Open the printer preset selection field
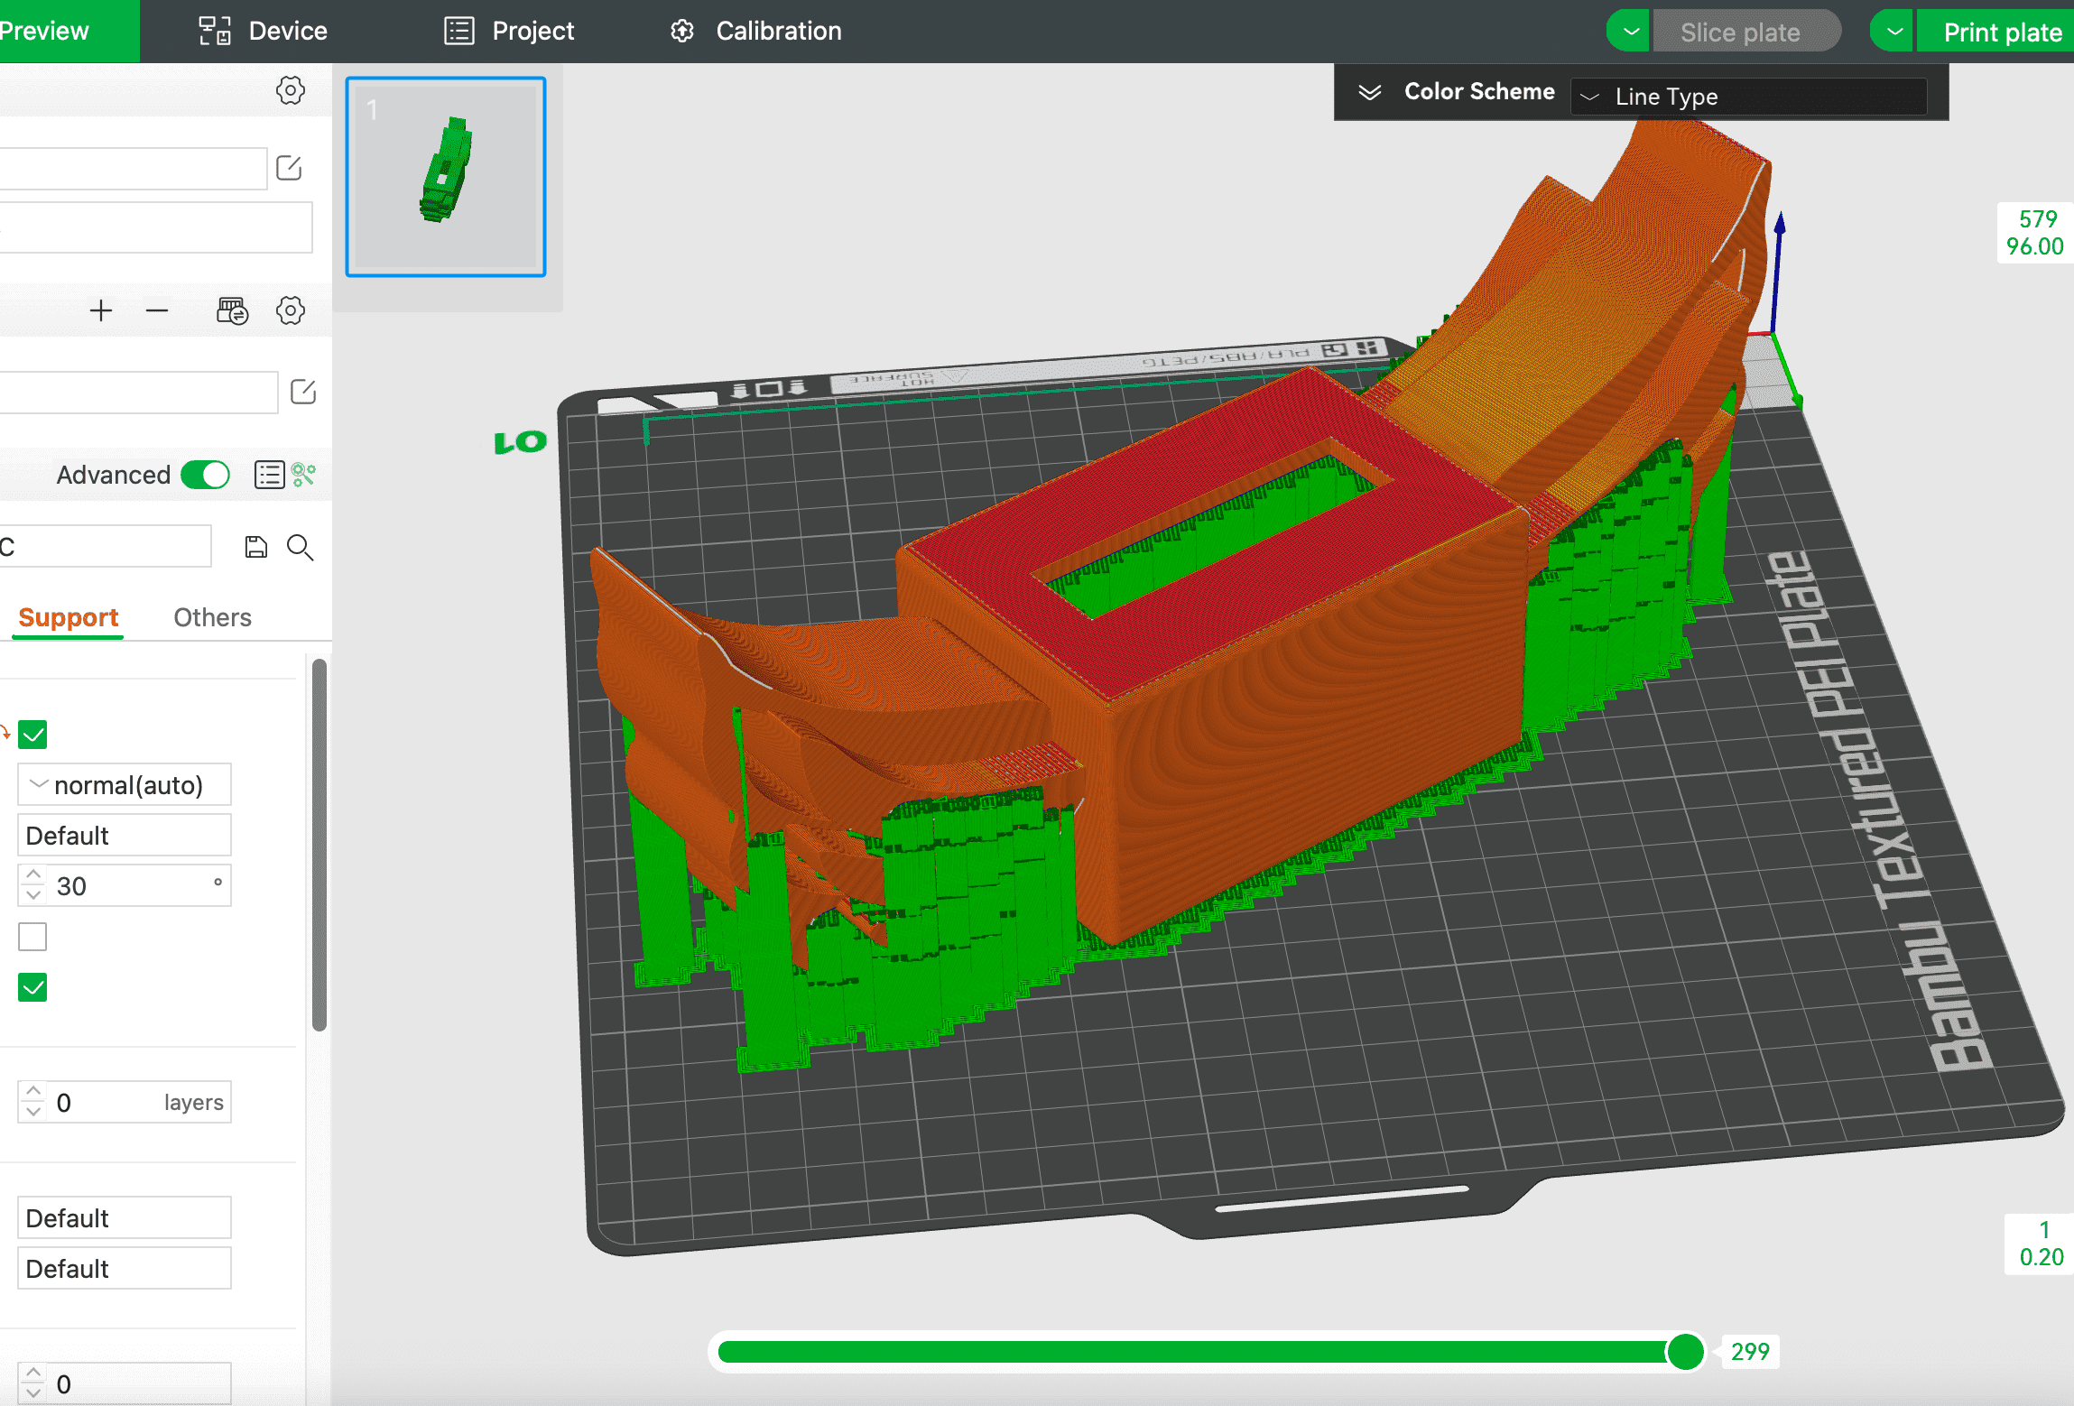This screenshot has height=1406, width=2074. tap(132, 168)
